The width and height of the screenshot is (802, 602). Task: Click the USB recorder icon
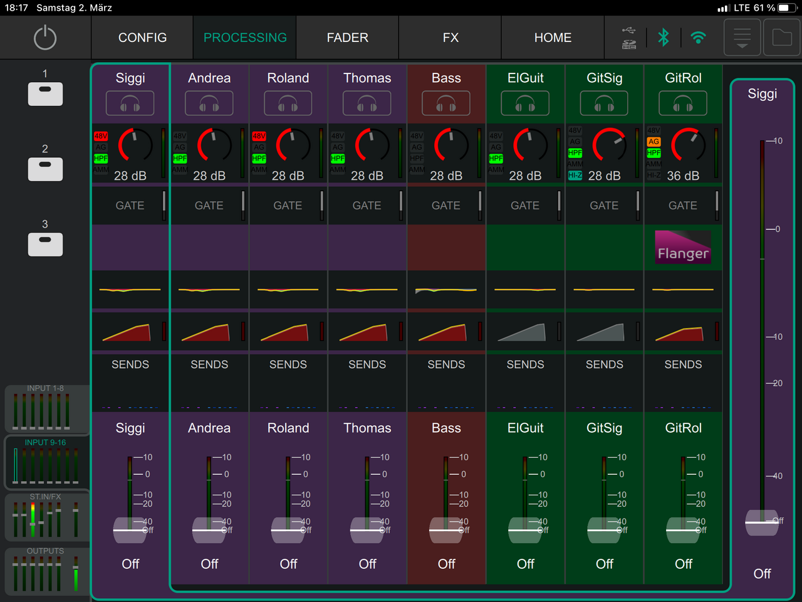[629, 38]
